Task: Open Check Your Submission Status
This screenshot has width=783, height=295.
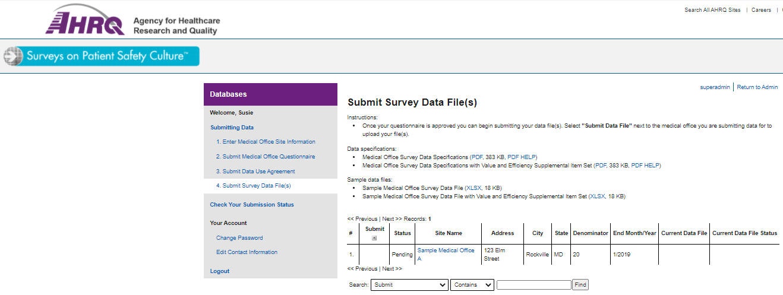Action: (x=252, y=205)
